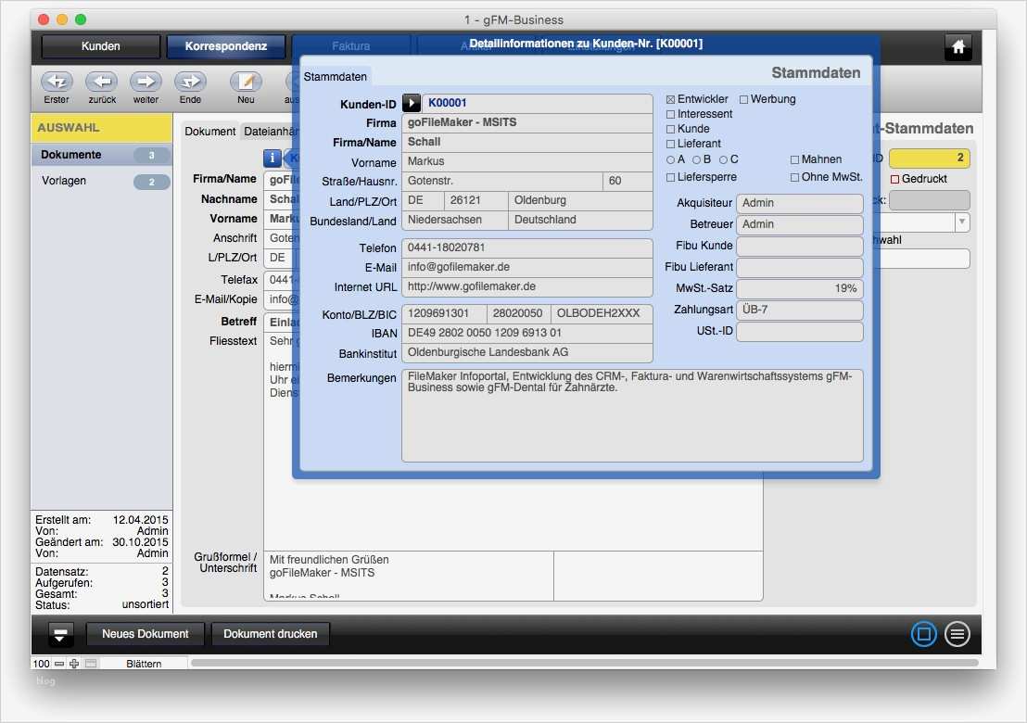Viewport: 1027px width, 723px height.
Task: Select radio button B
Action: pyautogui.click(x=697, y=159)
